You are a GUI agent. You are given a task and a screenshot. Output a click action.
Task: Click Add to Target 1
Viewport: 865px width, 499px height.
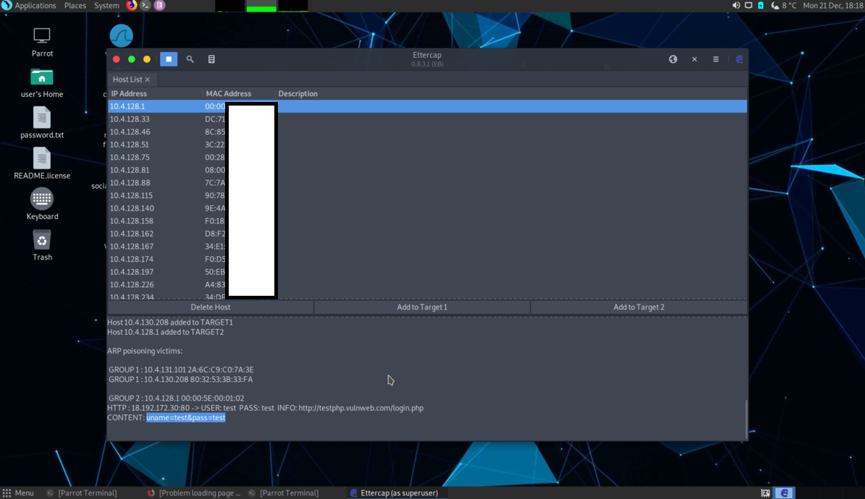pyautogui.click(x=422, y=307)
